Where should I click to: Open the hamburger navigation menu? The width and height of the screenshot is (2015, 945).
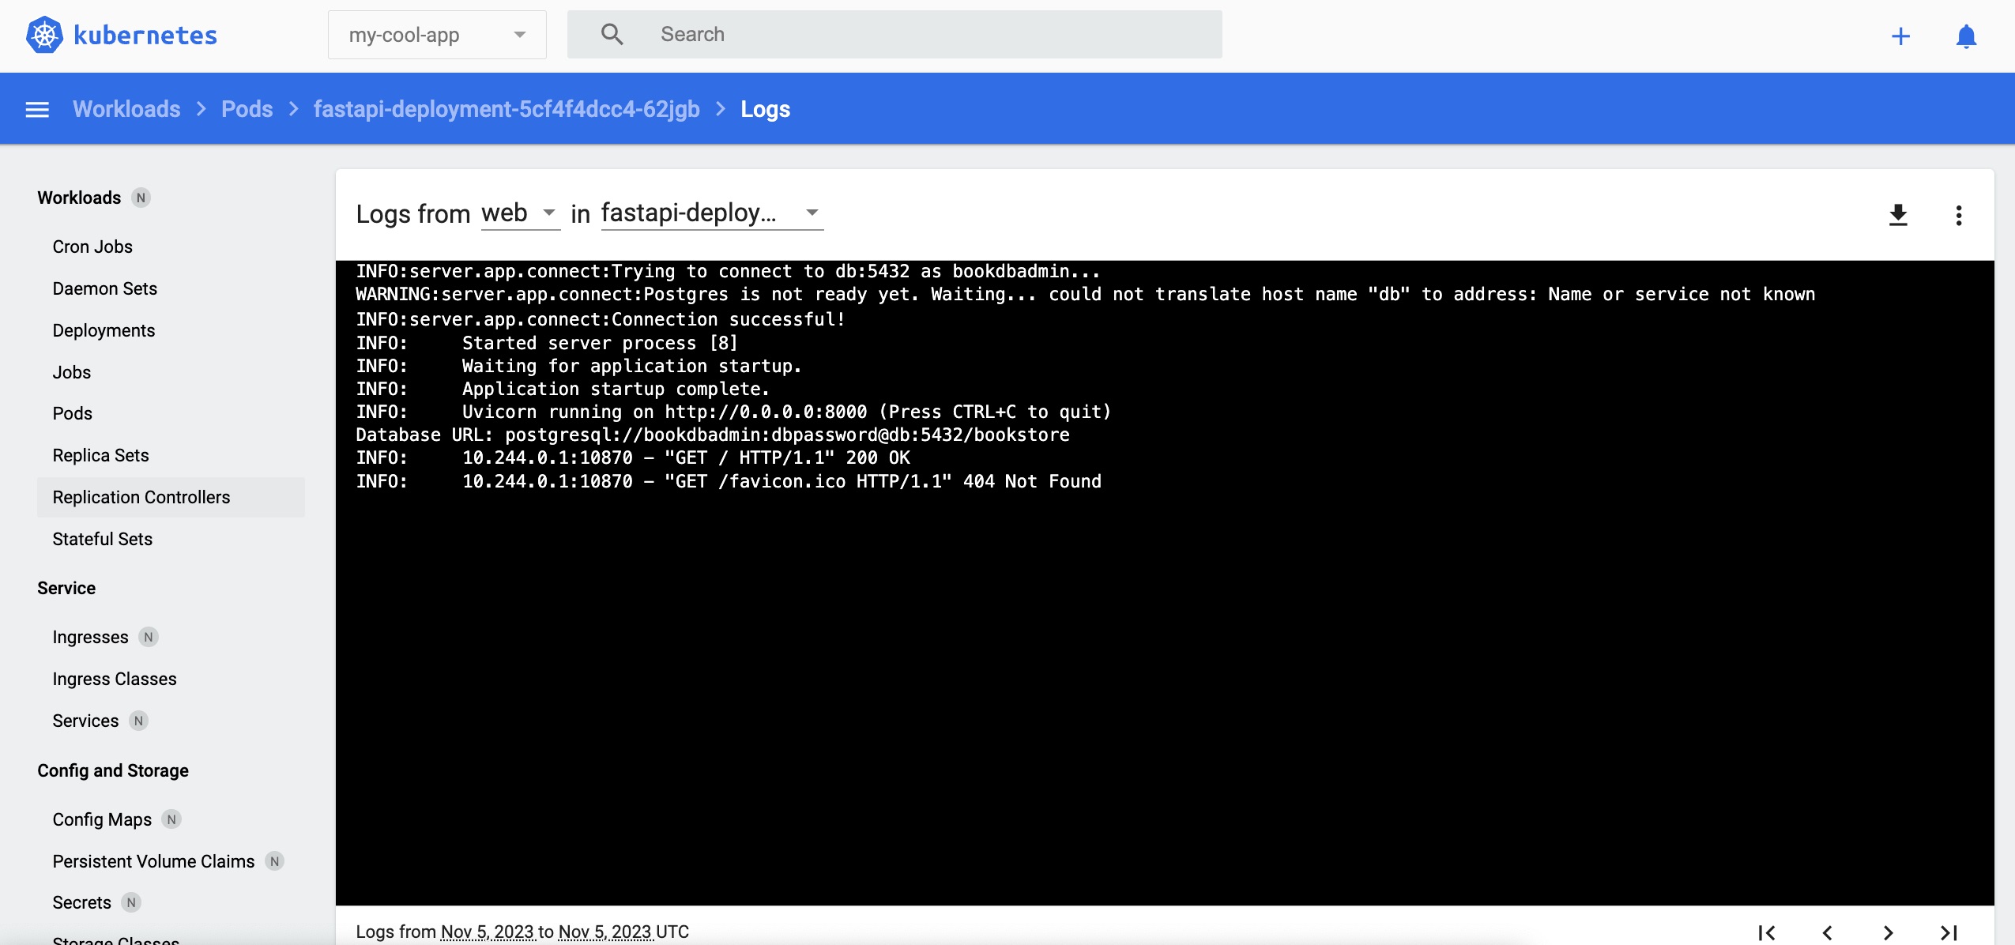(x=37, y=109)
